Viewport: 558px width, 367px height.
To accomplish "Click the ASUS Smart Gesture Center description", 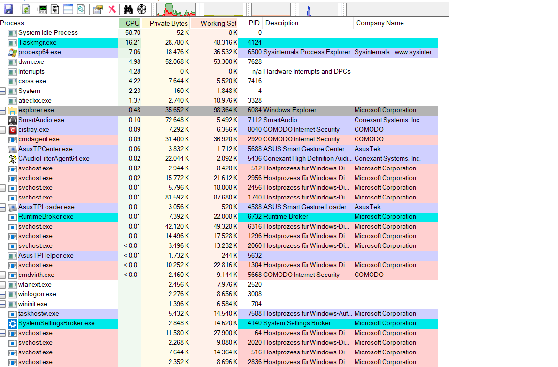I will [x=304, y=149].
